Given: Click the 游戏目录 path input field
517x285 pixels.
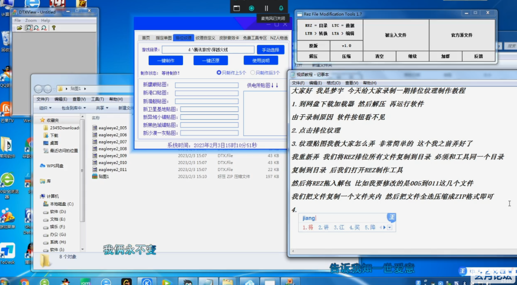Looking at the screenshot, I should [208, 50].
